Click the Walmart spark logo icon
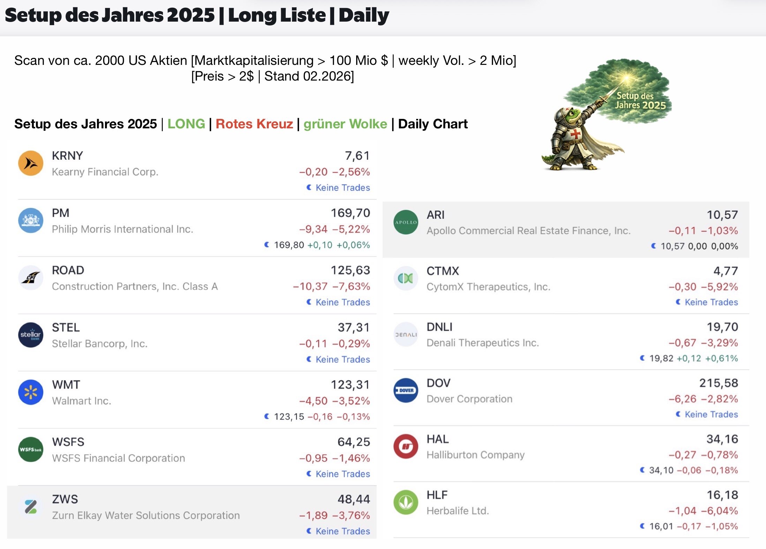 coord(31,392)
